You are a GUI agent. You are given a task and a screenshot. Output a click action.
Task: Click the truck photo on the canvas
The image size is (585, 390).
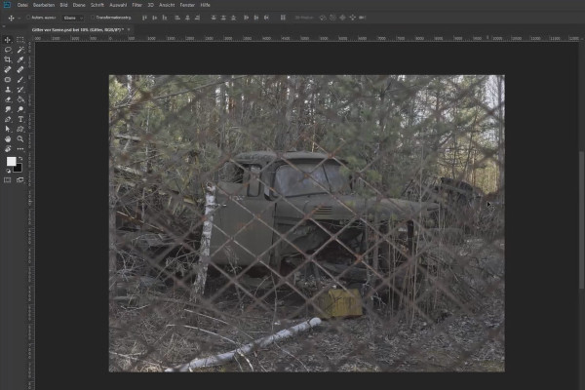(307, 223)
